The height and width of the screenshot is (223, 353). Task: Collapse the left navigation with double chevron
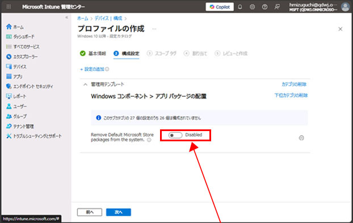66,18
